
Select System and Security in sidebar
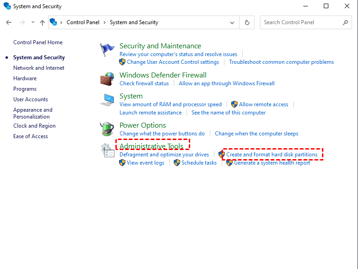tap(39, 57)
